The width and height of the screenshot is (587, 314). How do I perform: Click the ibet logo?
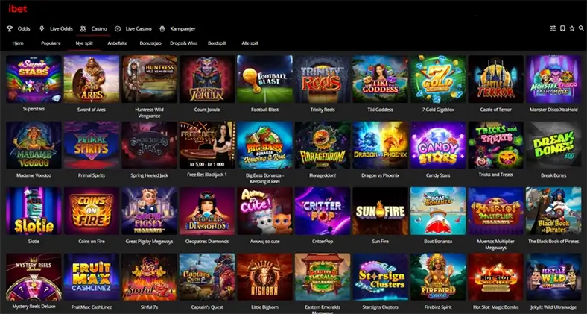[x=18, y=9]
